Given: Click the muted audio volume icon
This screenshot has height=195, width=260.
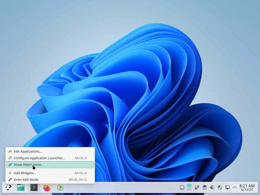Looking at the screenshot, I should click(212, 188).
